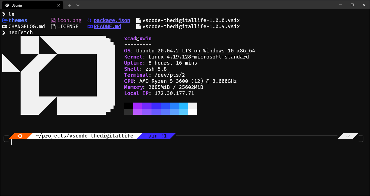Click the neofetch command text
The width and height of the screenshot is (370, 196).
[21, 32]
